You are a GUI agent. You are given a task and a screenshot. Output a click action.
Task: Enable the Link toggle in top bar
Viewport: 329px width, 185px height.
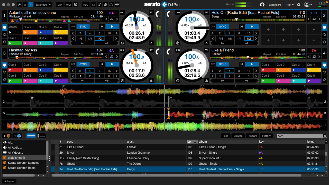(60, 5)
